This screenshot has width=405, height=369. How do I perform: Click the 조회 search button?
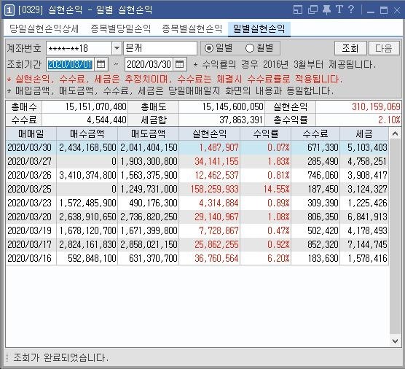(x=350, y=48)
